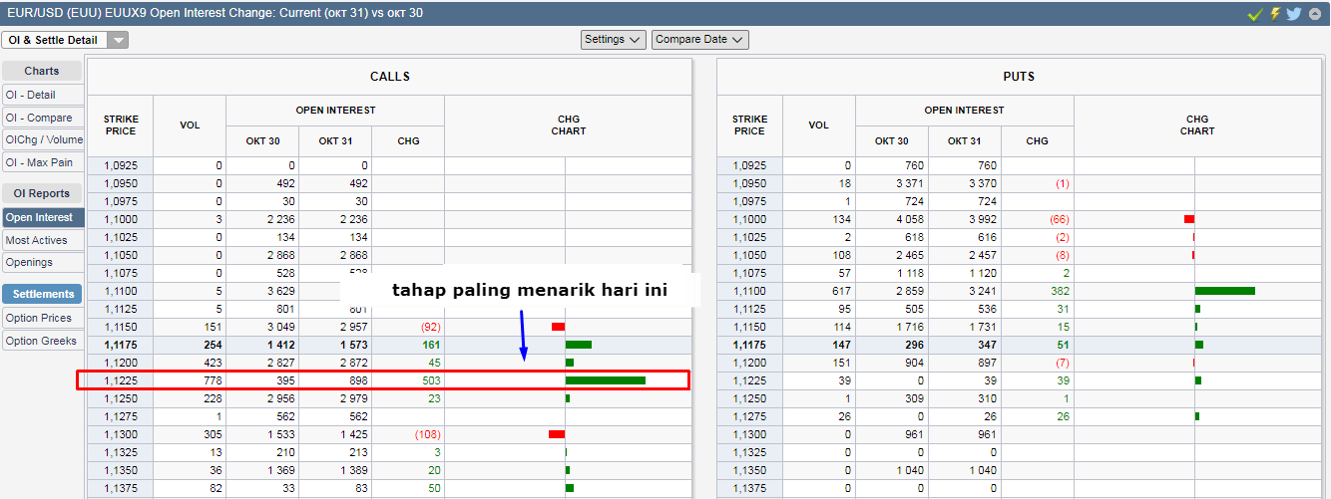1331x499 pixels.
Task: Click puts VOL column header
Action: coord(819,125)
